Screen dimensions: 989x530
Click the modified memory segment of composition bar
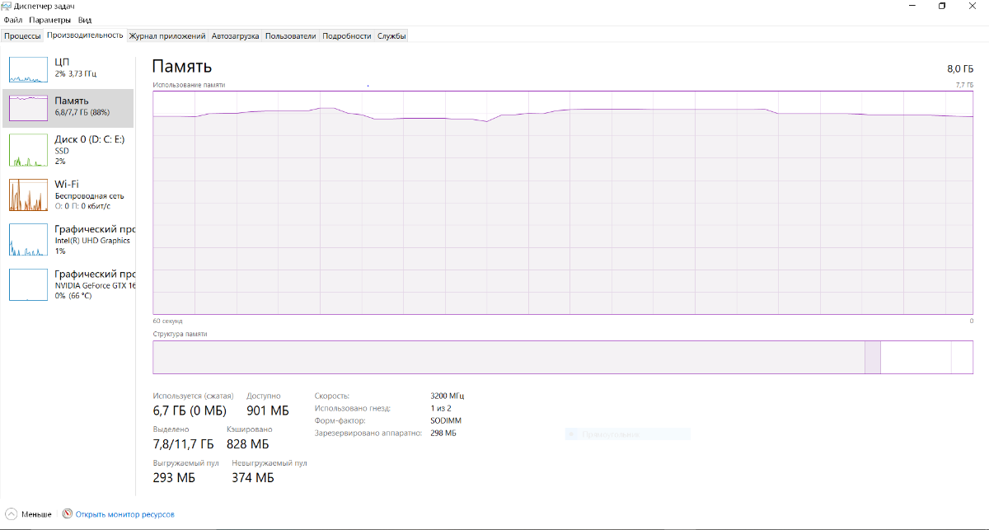[x=873, y=357]
